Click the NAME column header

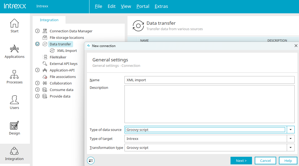[x=144, y=40]
